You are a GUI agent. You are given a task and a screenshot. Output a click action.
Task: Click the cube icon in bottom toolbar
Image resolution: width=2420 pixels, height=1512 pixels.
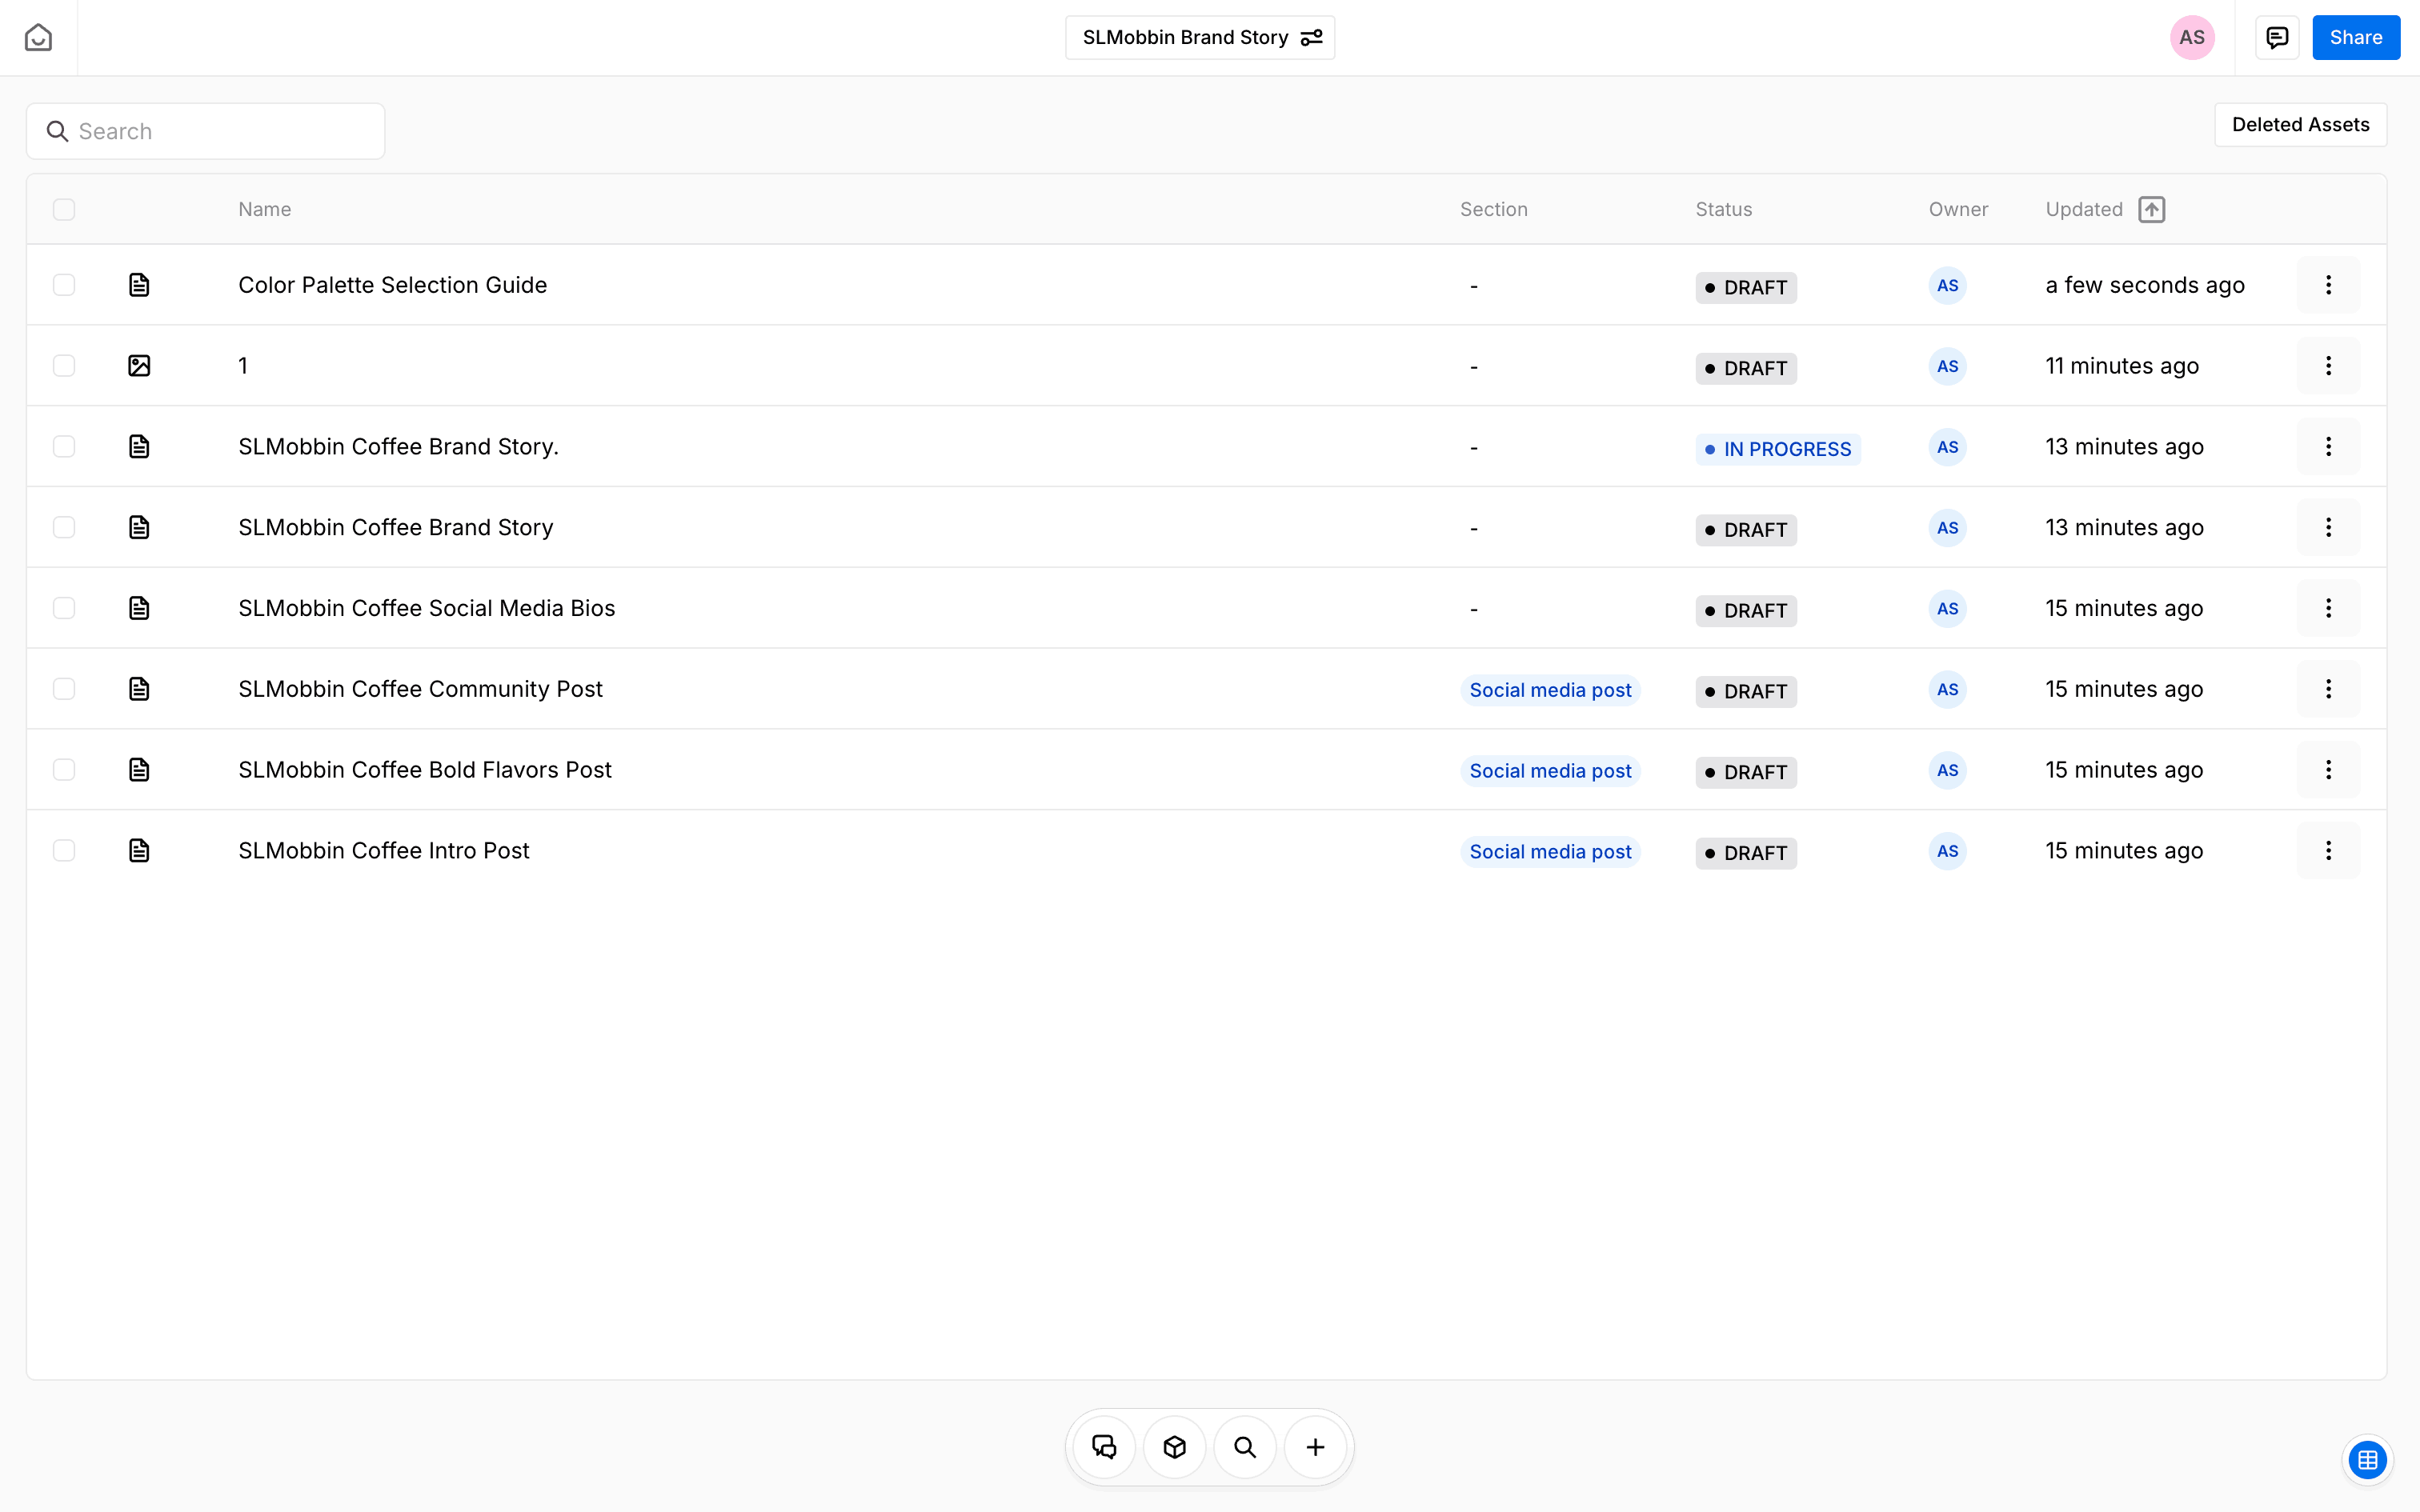[x=1175, y=1447]
